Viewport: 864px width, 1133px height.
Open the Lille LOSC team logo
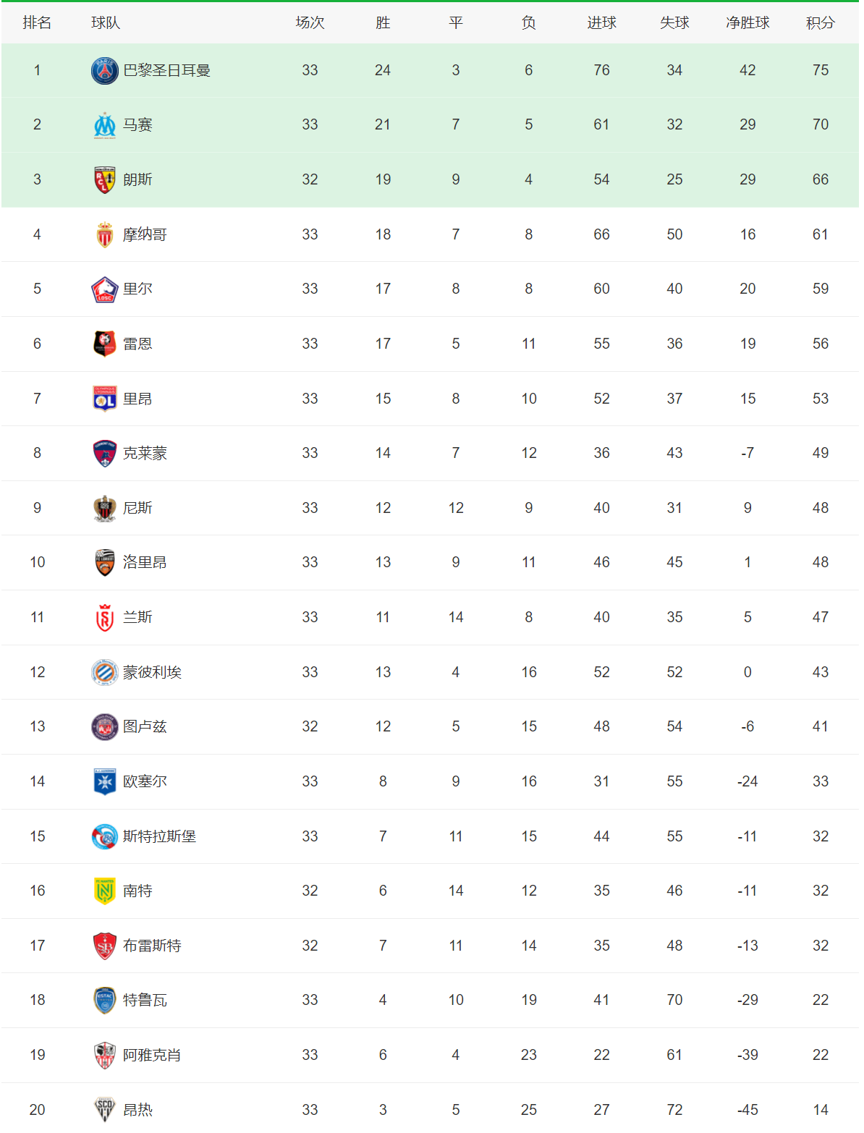click(x=105, y=289)
